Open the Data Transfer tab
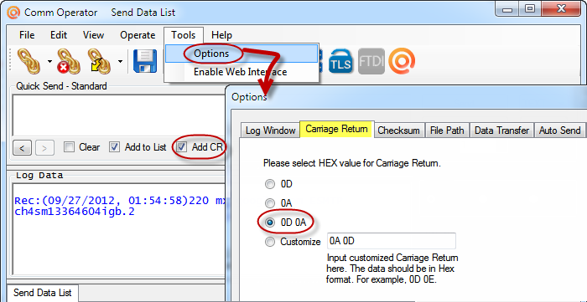The image size is (587, 302). pyautogui.click(x=501, y=131)
